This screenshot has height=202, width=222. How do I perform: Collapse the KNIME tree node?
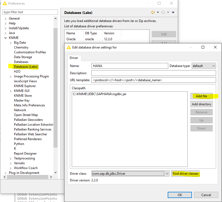(6, 38)
